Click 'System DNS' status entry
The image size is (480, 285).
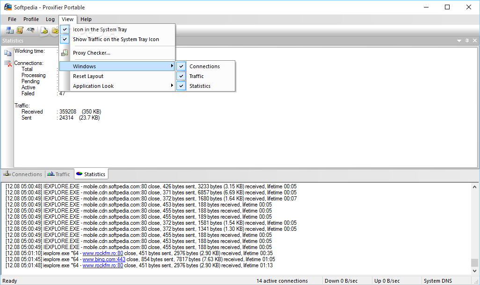click(x=438, y=281)
